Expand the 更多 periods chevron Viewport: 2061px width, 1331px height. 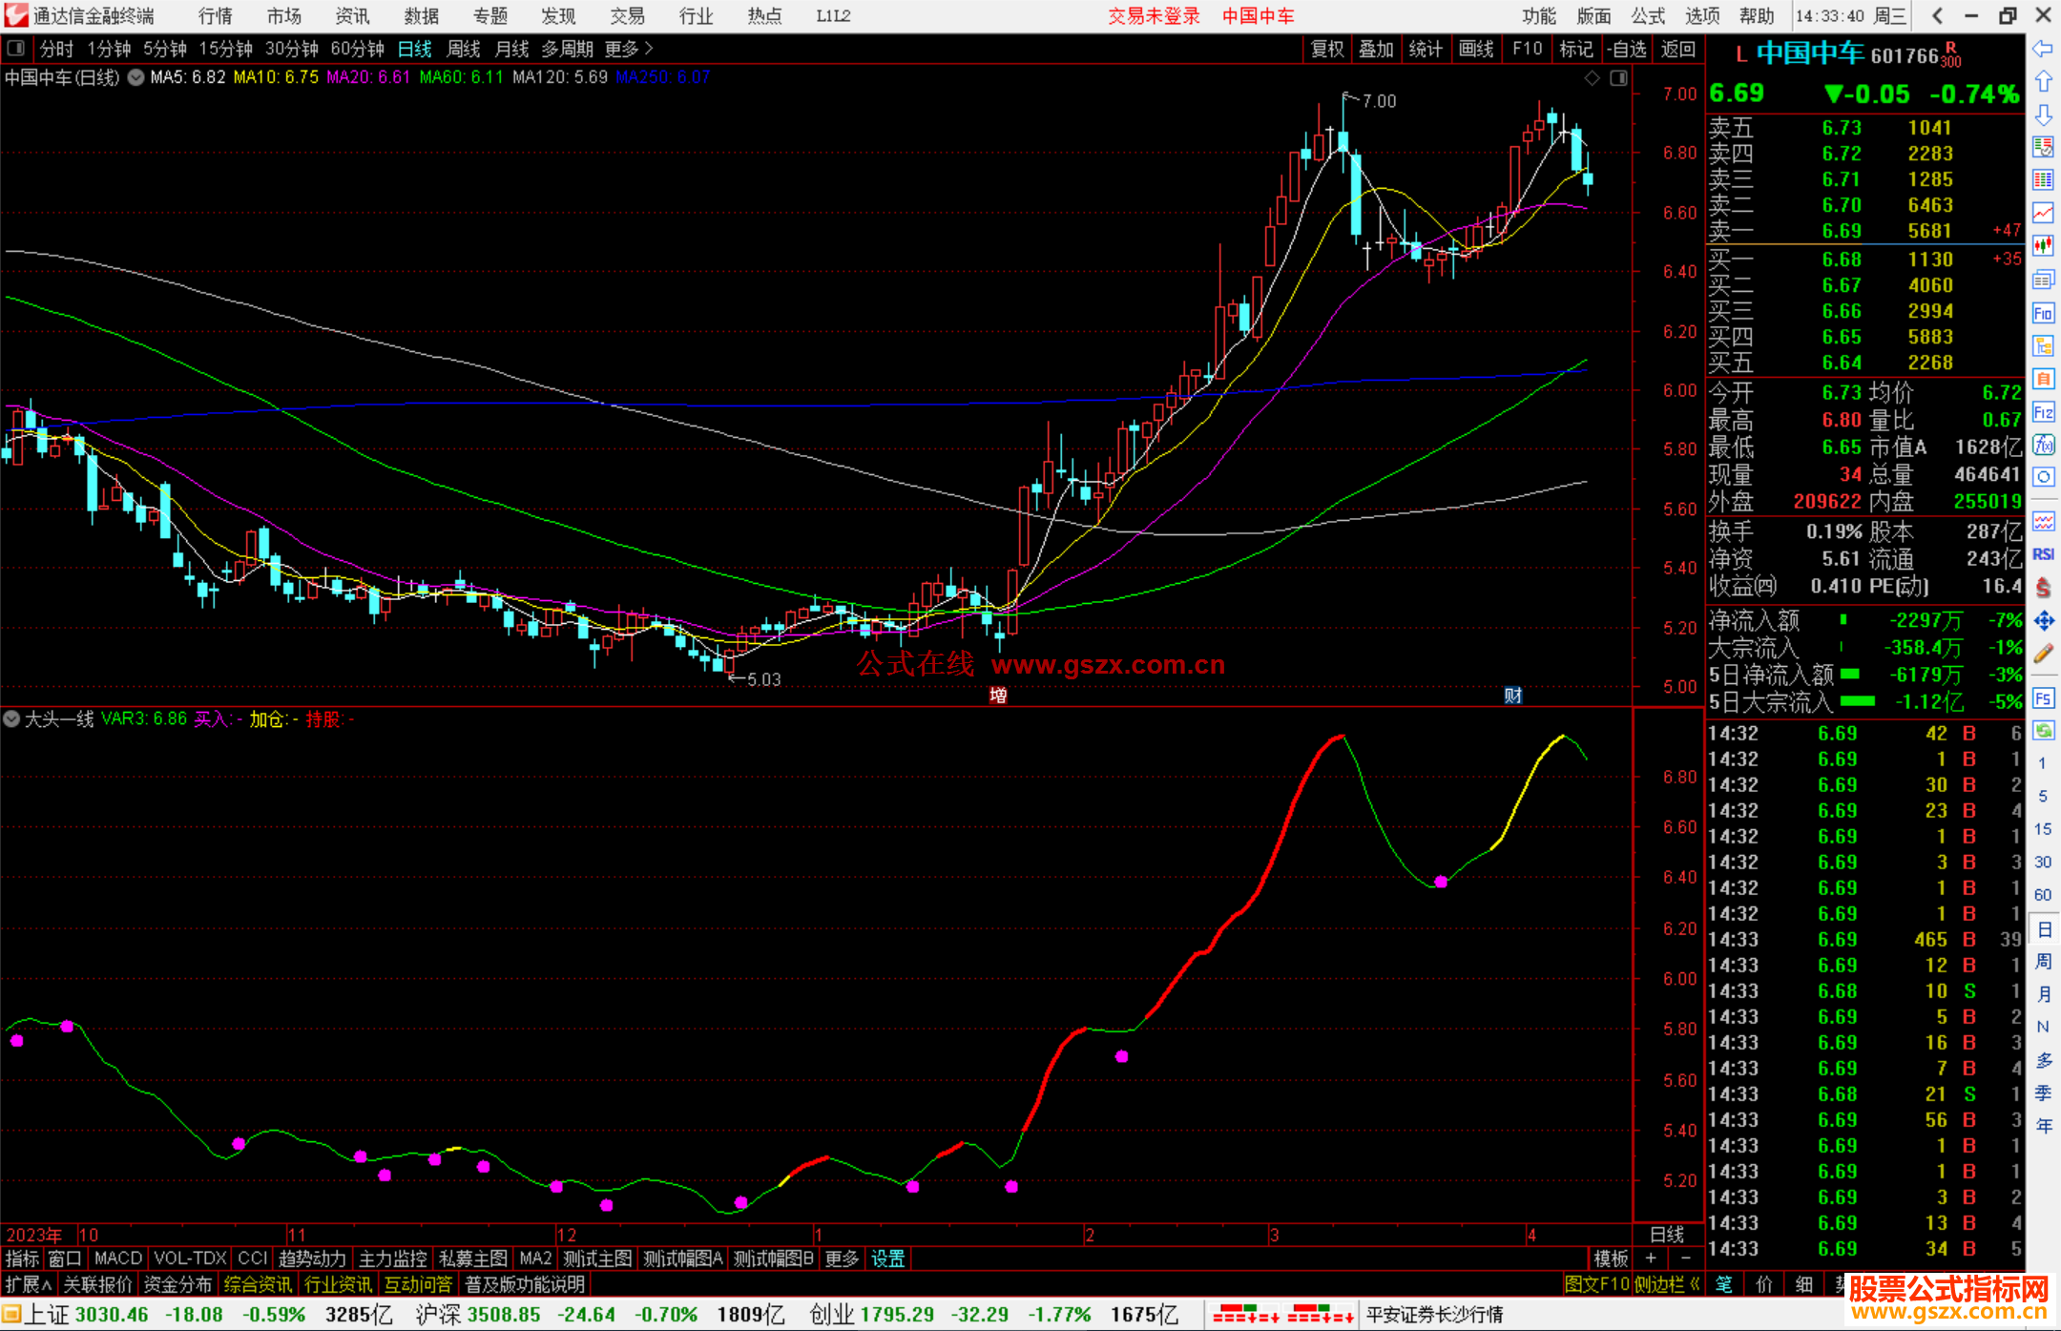point(649,48)
